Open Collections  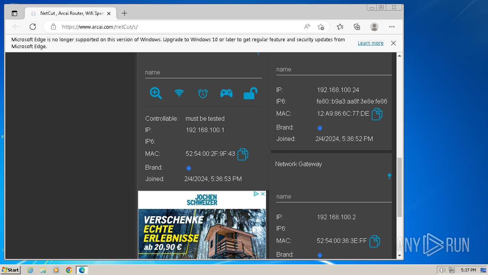pyautogui.click(x=357, y=27)
